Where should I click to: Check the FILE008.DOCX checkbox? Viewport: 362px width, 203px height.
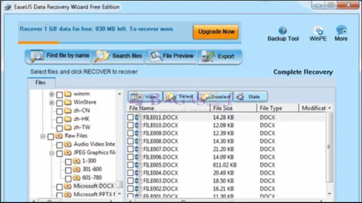(x=131, y=141)
